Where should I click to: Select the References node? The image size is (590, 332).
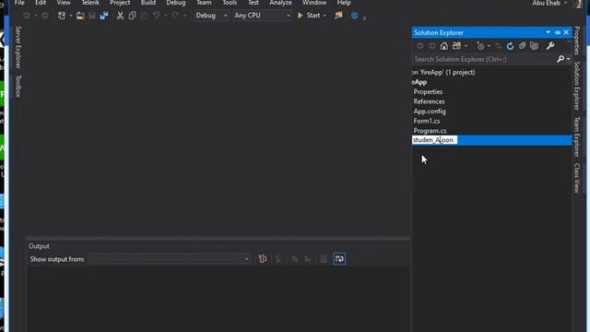click(429, 101)
